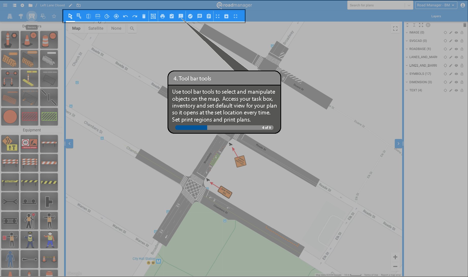Switch to Satellite map view
This screenshot has height=277, width=468.
[x=96, y=28]
